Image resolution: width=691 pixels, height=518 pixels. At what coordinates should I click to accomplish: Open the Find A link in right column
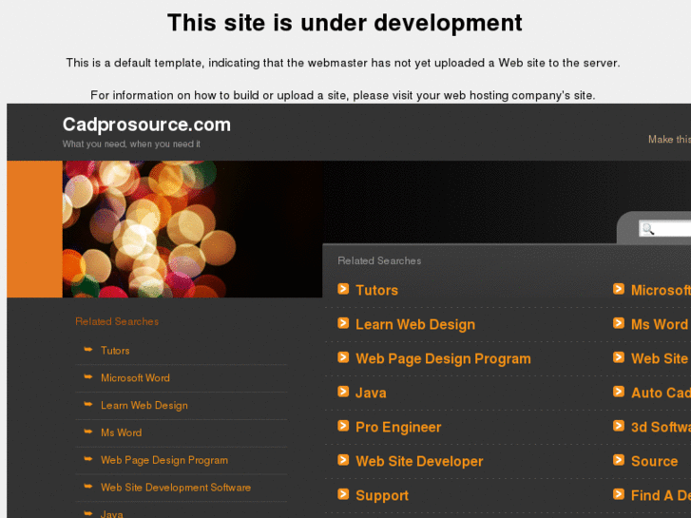click(x=661, y=495)
